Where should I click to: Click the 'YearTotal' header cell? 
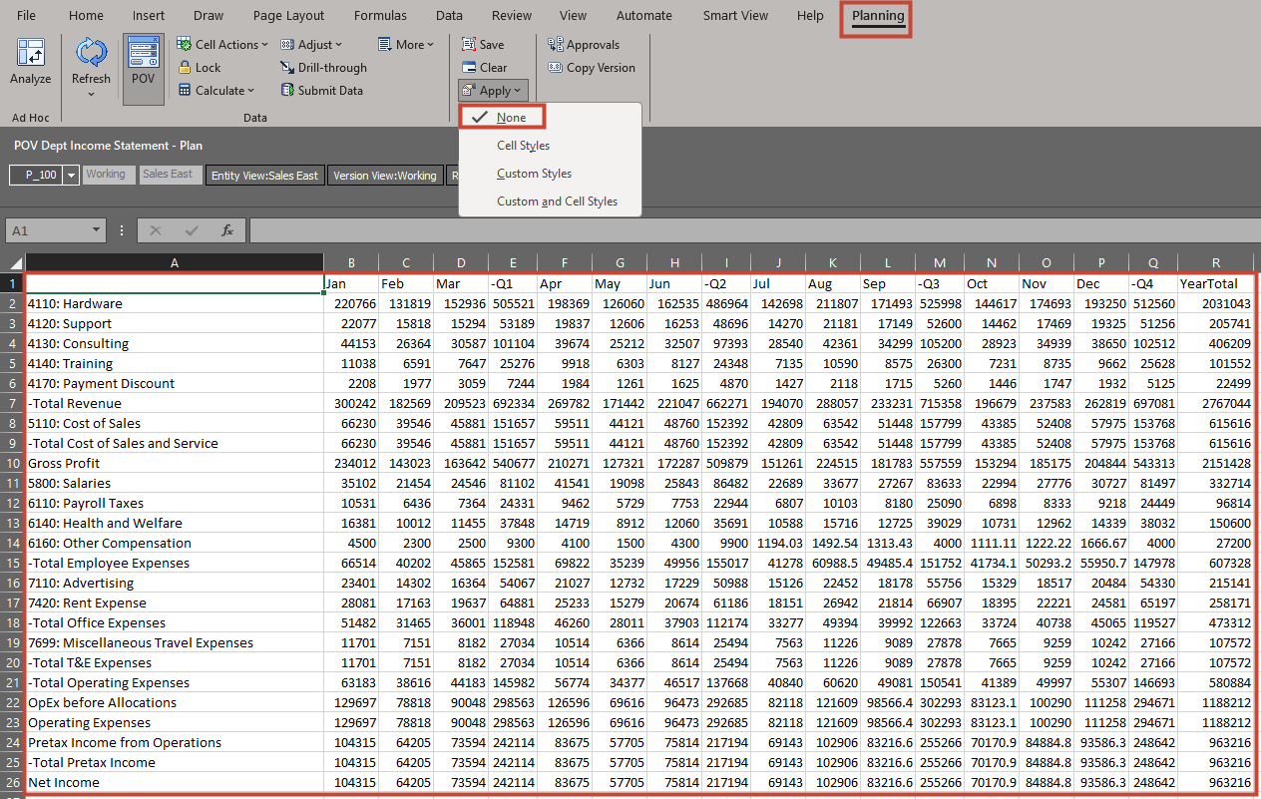tap(1216, 283)
